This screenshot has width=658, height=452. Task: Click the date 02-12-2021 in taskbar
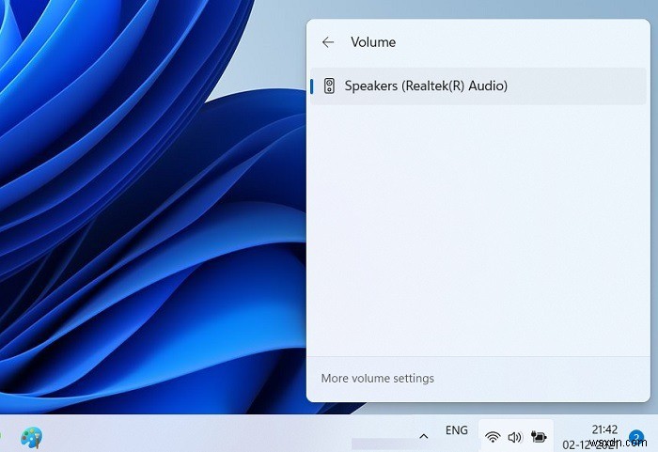click(x=591, y=444)
